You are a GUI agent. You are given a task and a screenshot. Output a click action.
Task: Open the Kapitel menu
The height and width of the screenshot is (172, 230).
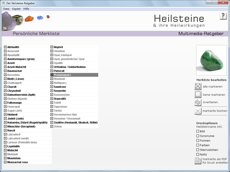[16, 9]
